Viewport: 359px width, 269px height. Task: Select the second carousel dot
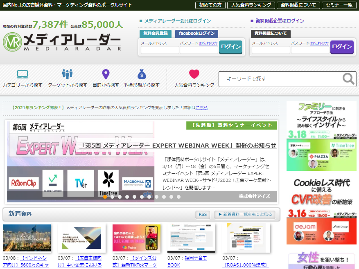[x=113, y=197]
